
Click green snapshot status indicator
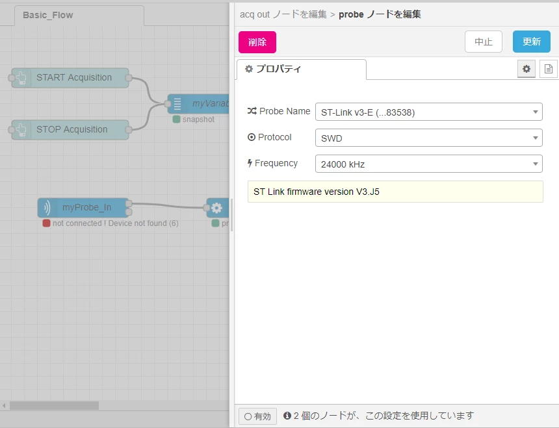[x=176, y=120]
